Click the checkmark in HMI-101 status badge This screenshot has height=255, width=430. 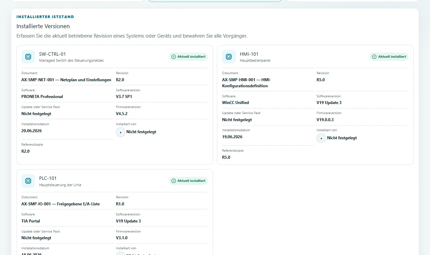pyautogui.click(x=374, y=57)
